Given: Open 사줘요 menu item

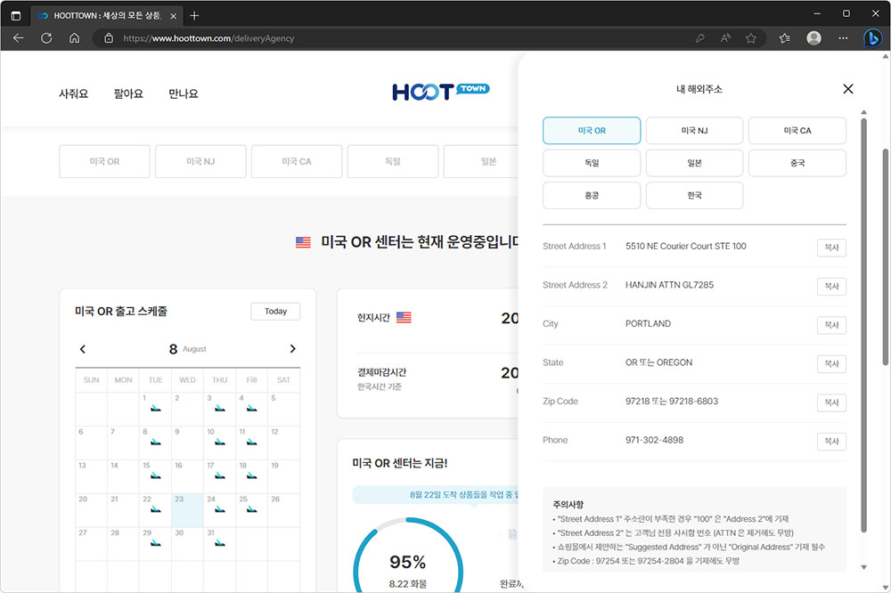Looking at the screenshot, I should pyautogui.click(x=74, y=93).
